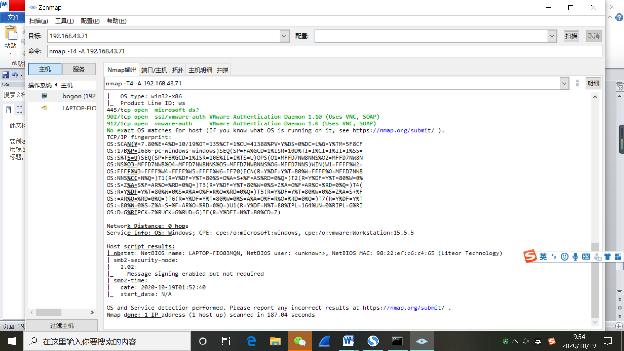Open Microsoft Edge from the taskbar

pos(251,341)
